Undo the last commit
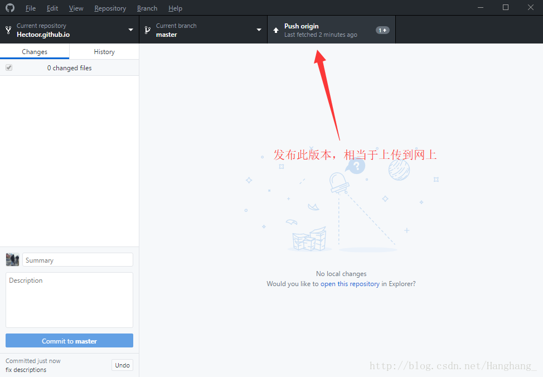 122,365
